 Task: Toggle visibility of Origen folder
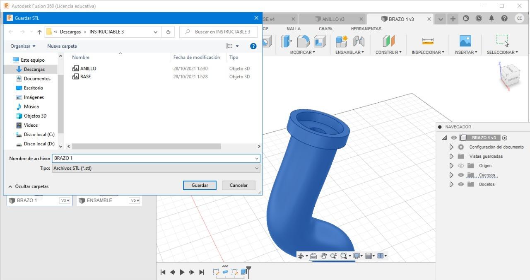pyautogui.click(x=461, y=166)
